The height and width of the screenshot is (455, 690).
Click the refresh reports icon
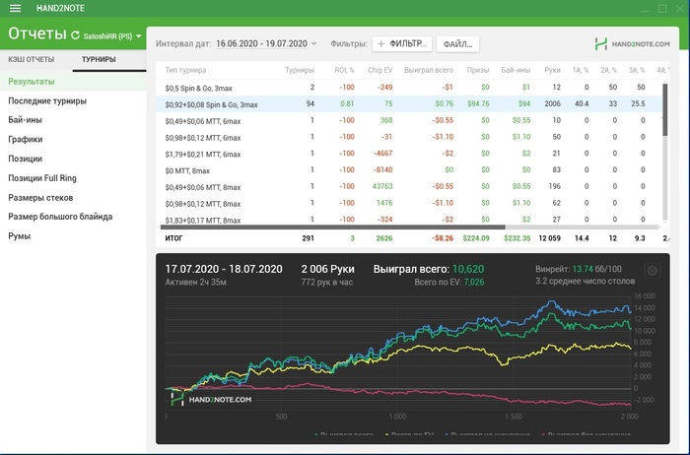pos(75,35)
